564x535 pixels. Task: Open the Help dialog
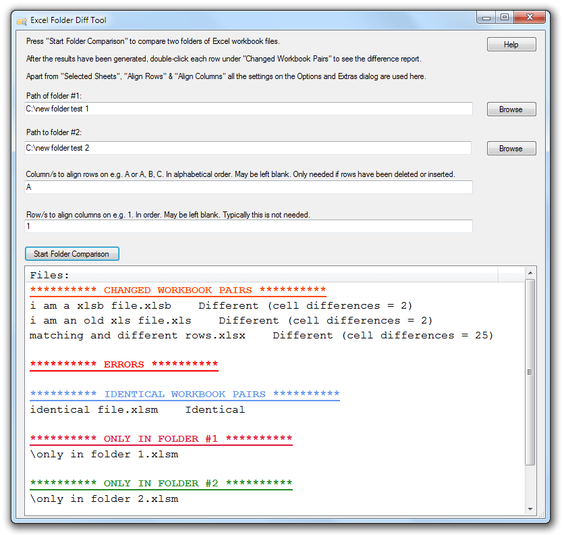tap(511, 44)
